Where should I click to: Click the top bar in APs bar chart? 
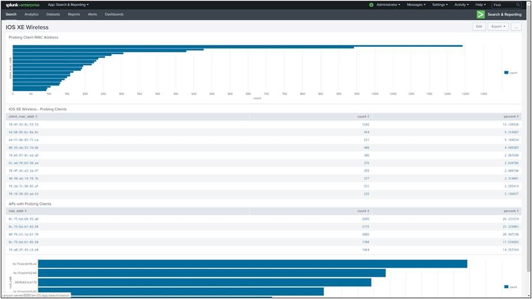click(x=252, y=264)
